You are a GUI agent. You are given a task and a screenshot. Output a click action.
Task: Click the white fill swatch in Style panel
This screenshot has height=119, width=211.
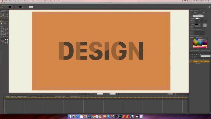point(197,19)
